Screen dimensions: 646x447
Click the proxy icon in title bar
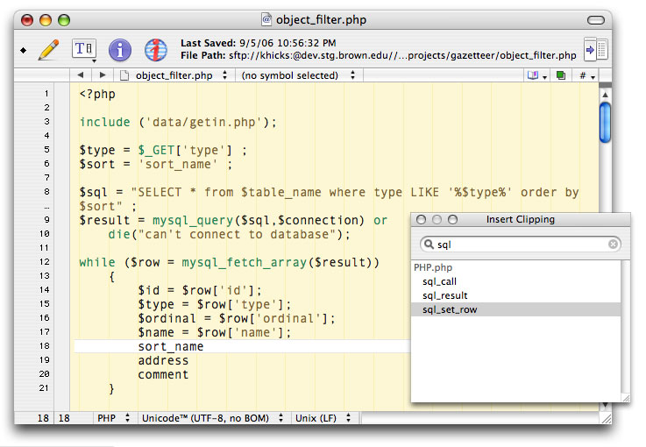point(266,19)
